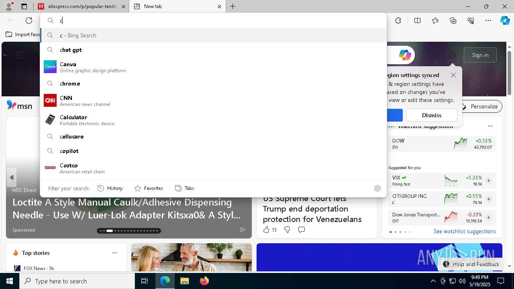Click the Copilot logo on page
This screenshot has width=514, height=289.
pos(405,55)
